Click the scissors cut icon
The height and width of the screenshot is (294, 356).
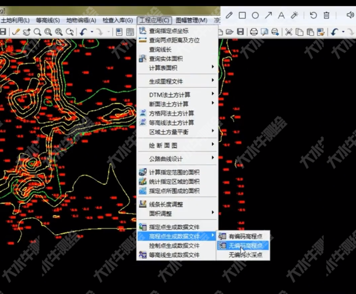coord(288,32)
